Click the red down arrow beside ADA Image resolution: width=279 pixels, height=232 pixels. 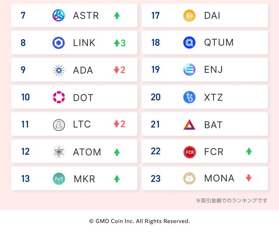tap(116, 70)
